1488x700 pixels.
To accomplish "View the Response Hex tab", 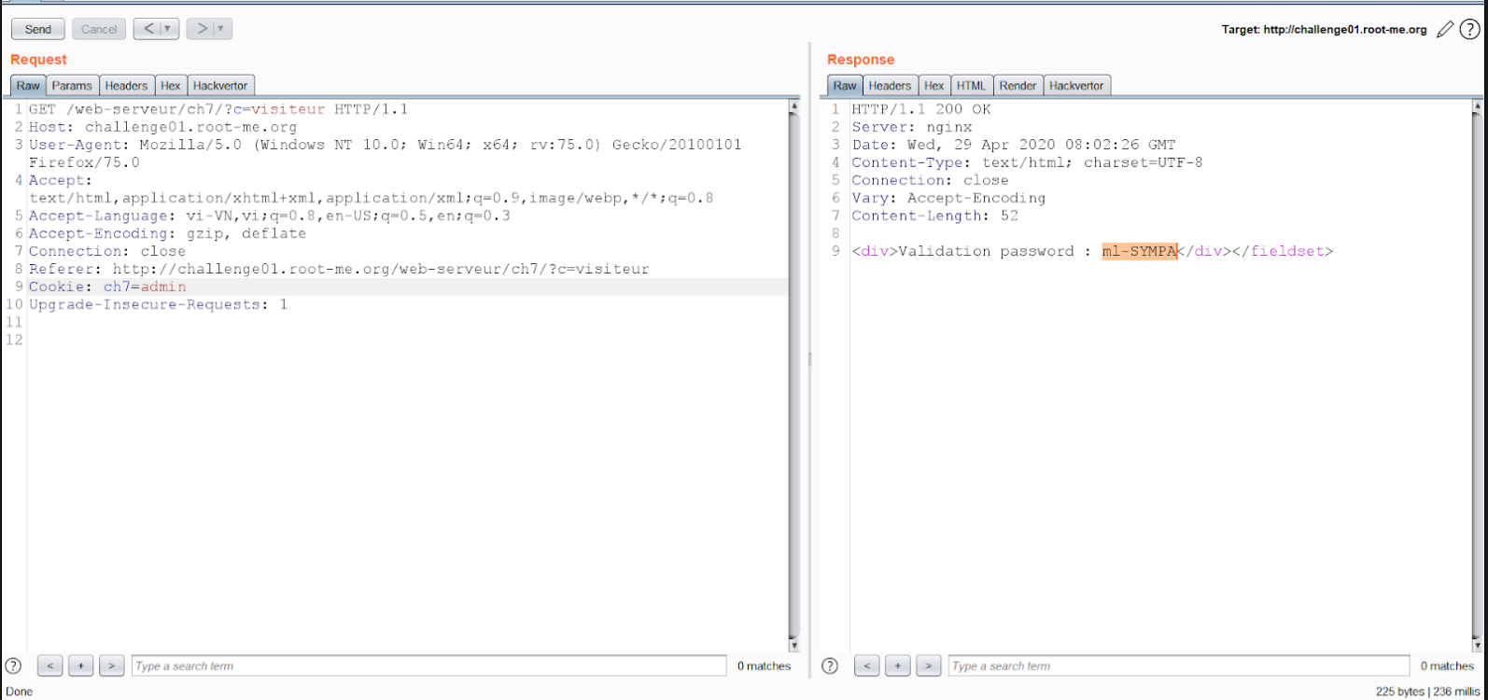I will tap(934, 85).
